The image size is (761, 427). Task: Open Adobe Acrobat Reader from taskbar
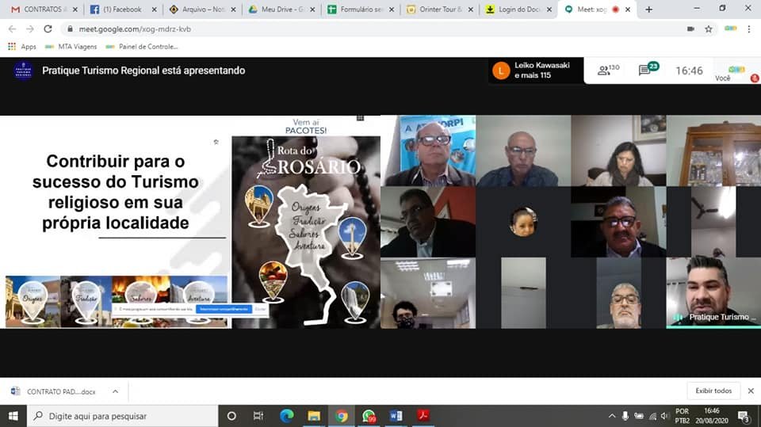coord(424,416)
